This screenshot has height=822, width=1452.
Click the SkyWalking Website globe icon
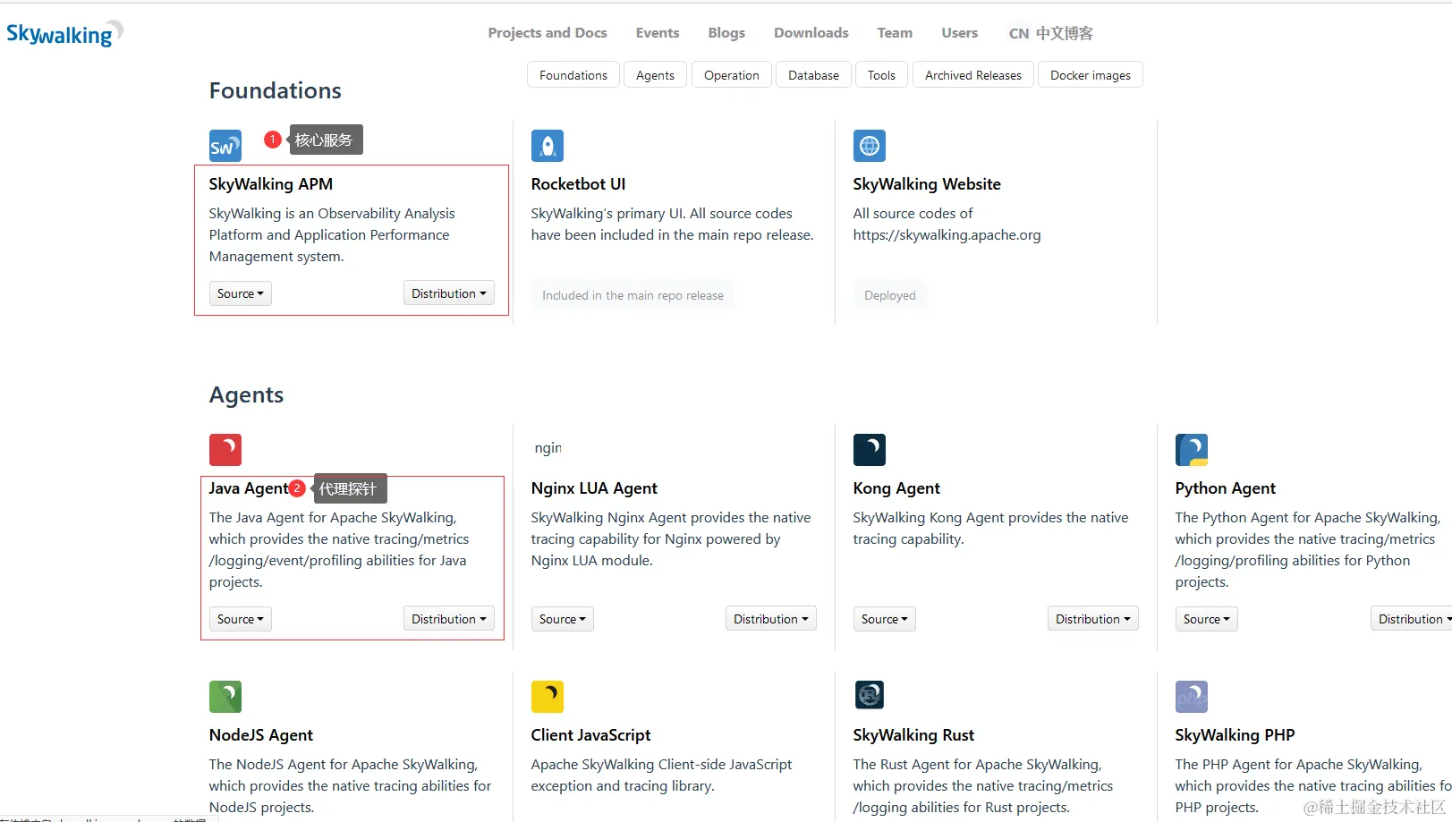tap(870, 146)
